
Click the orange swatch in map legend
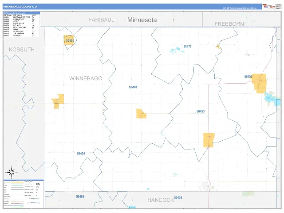point(17,182)
